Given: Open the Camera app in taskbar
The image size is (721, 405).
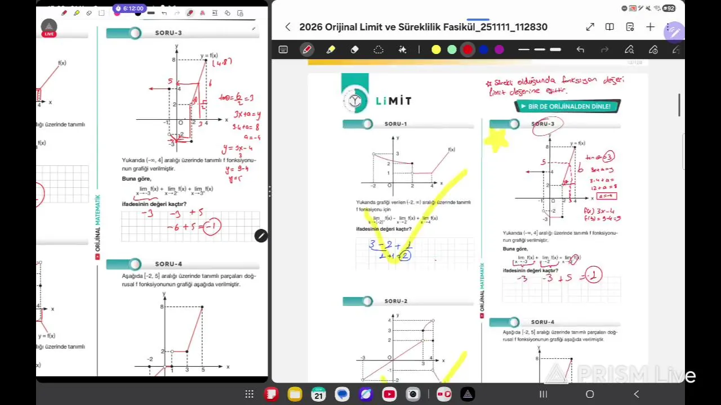Looking at the screenshot, I should pyautogui.click(x=413, y=394).
